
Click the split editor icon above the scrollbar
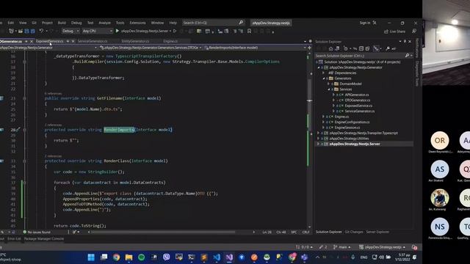310,48
